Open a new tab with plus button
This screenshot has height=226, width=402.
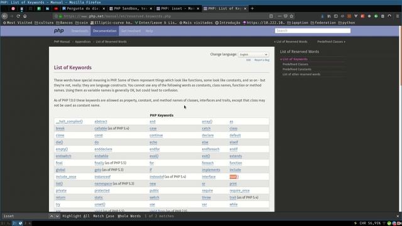click(253, 8)
